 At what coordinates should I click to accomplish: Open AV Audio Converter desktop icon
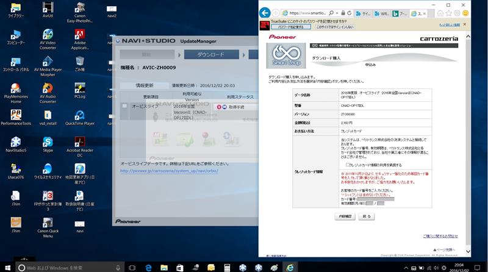click(x=48, y=93)
